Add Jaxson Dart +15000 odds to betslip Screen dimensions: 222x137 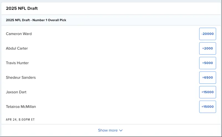click(x=208, y=92)
